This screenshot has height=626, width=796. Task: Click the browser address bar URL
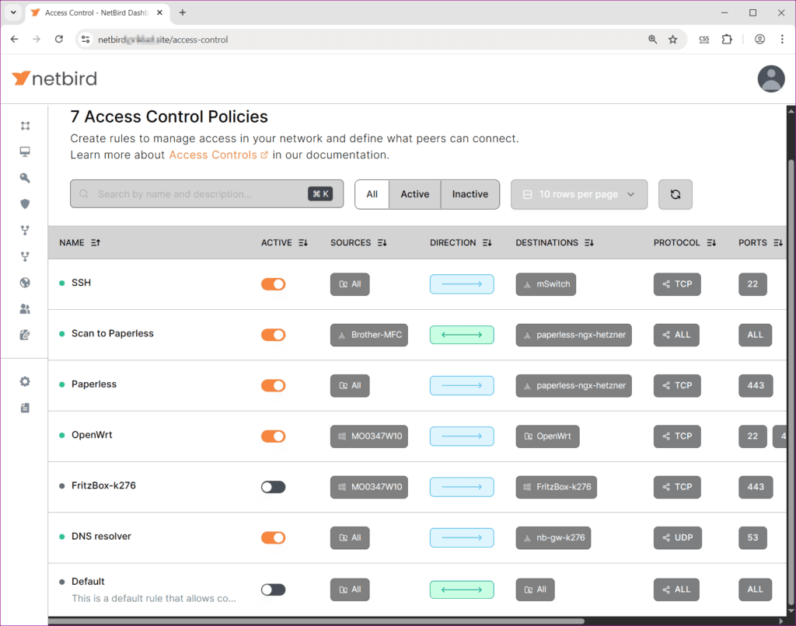[162, 40]
